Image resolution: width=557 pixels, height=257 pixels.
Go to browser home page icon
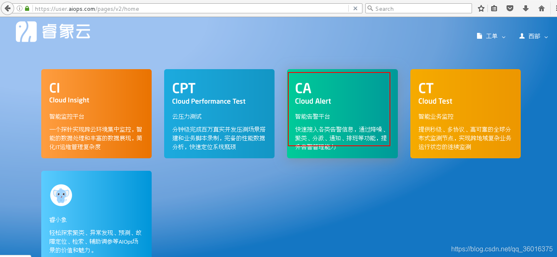pyautogui.click(x=542, y=8)
